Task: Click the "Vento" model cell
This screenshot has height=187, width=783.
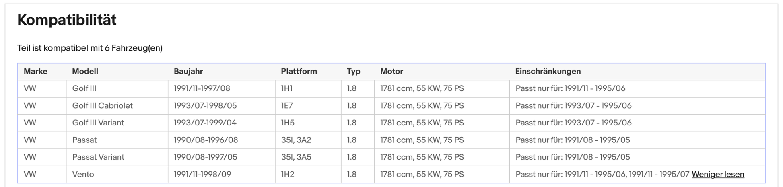Action: [x=83, y=174]
